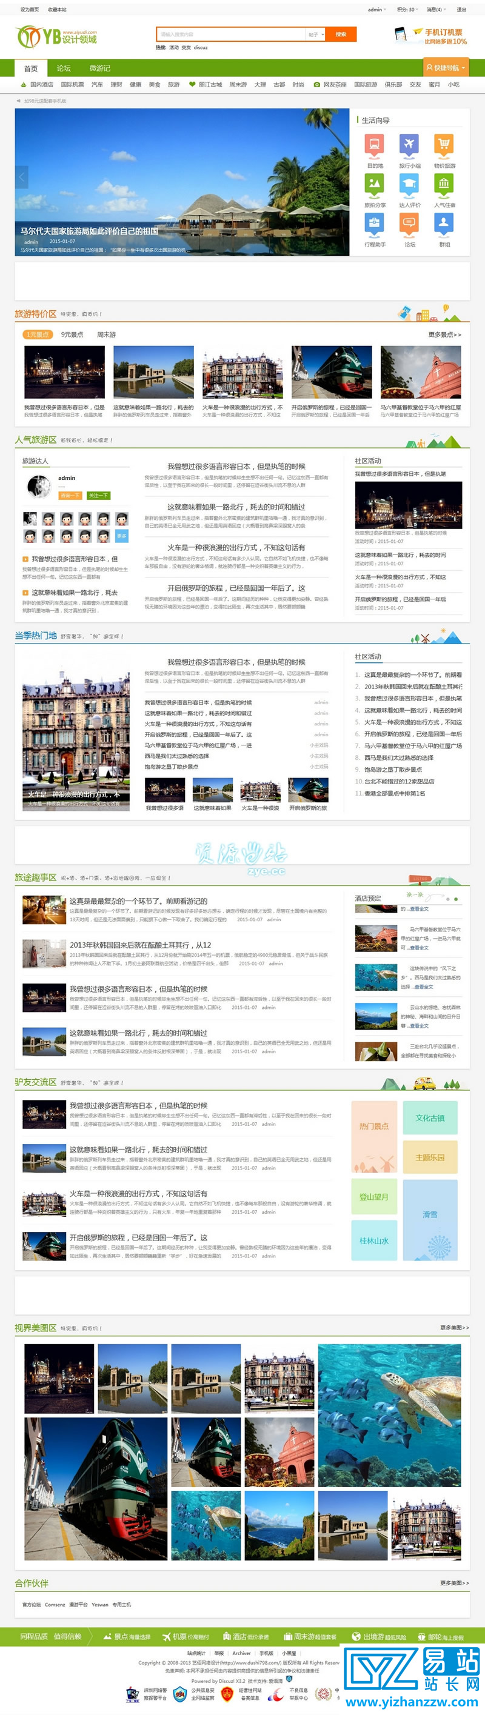
Task: Click the 退出 logout link
Action: click(461, 9)
